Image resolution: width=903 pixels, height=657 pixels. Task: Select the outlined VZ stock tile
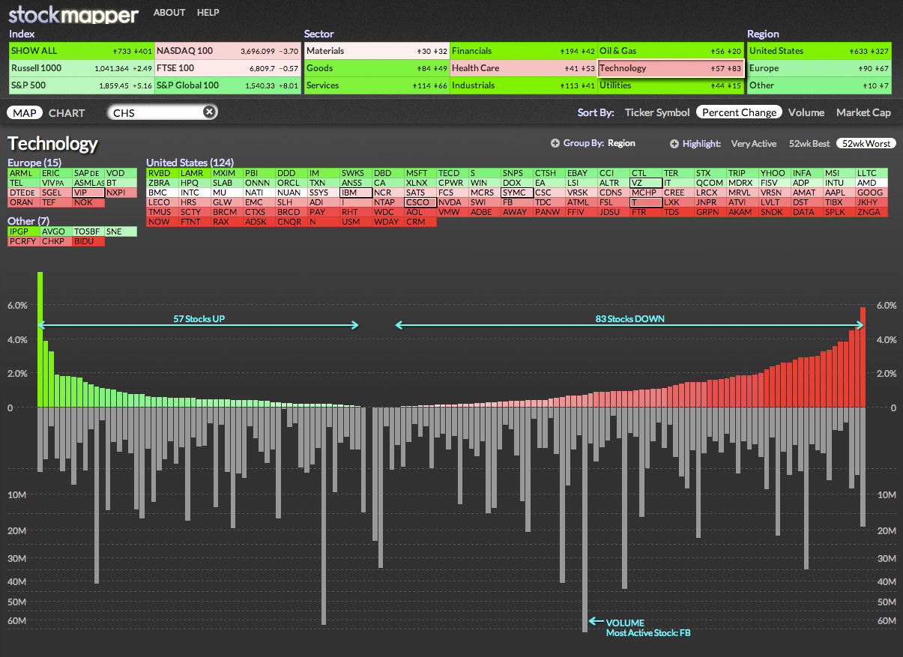(646, 183)
